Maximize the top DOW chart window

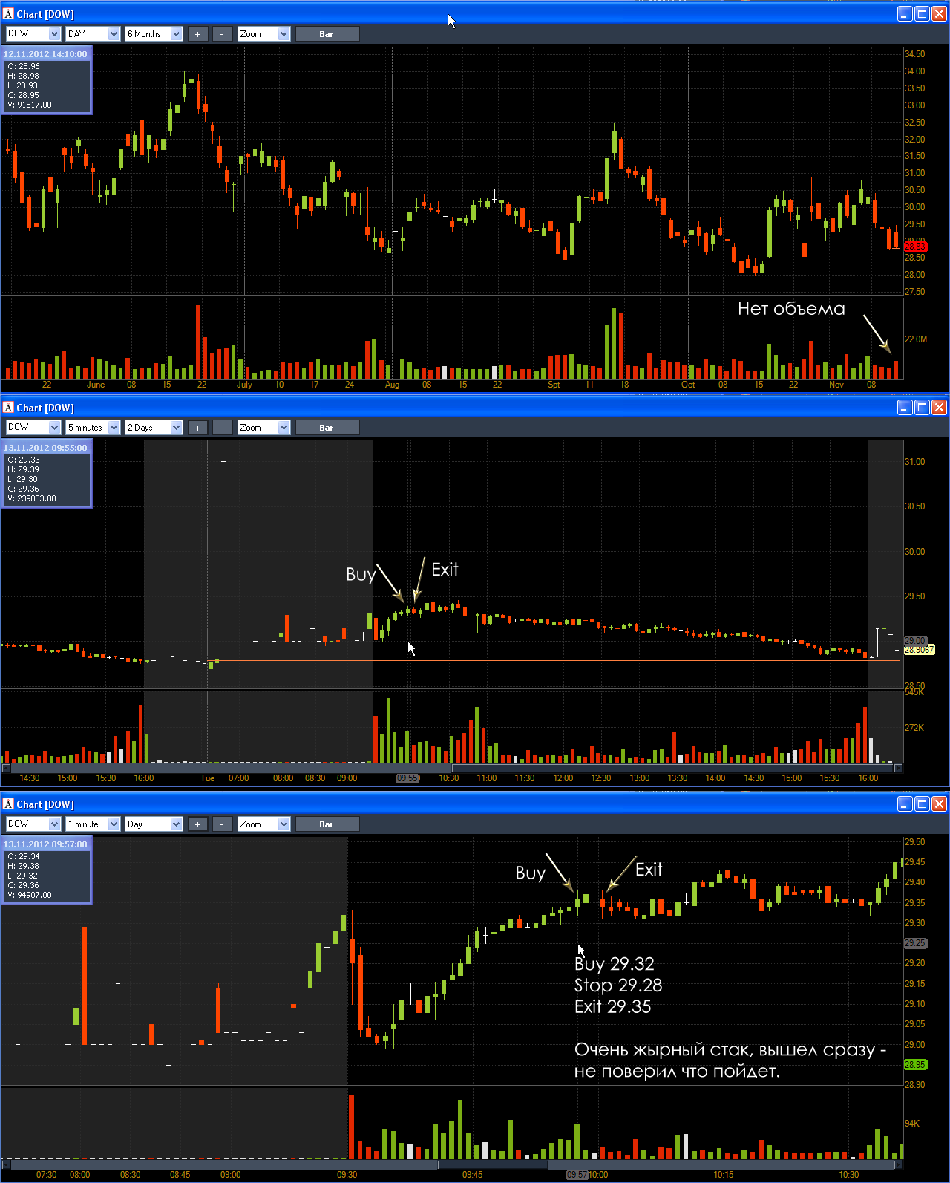[922, 14]
